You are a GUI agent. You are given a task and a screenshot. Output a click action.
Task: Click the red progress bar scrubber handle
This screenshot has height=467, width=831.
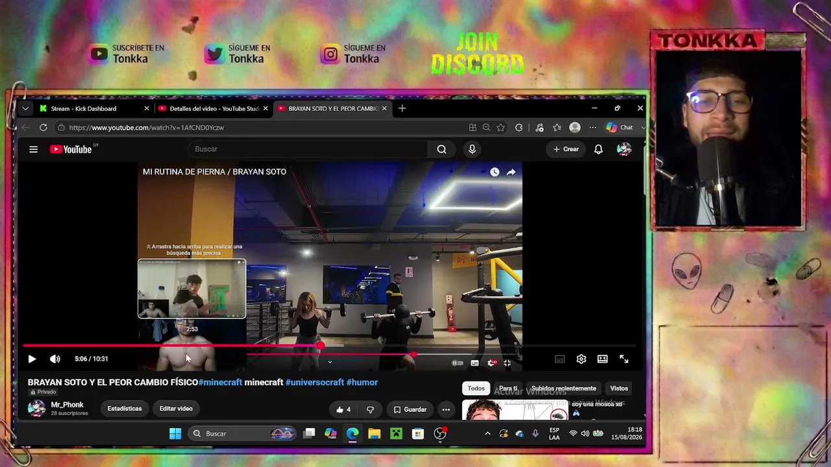pos(321,346)
